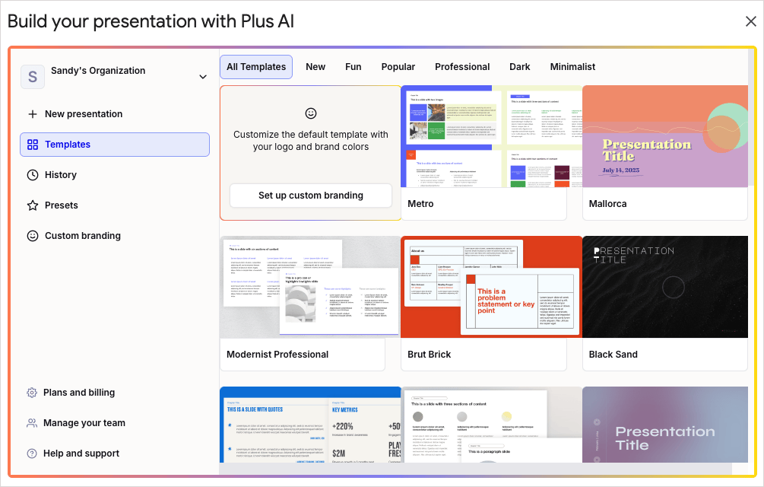The width and height of the screenshot is (764, 487).
Task: Switch to the Fun templates tab
Action: pos(353,67)
